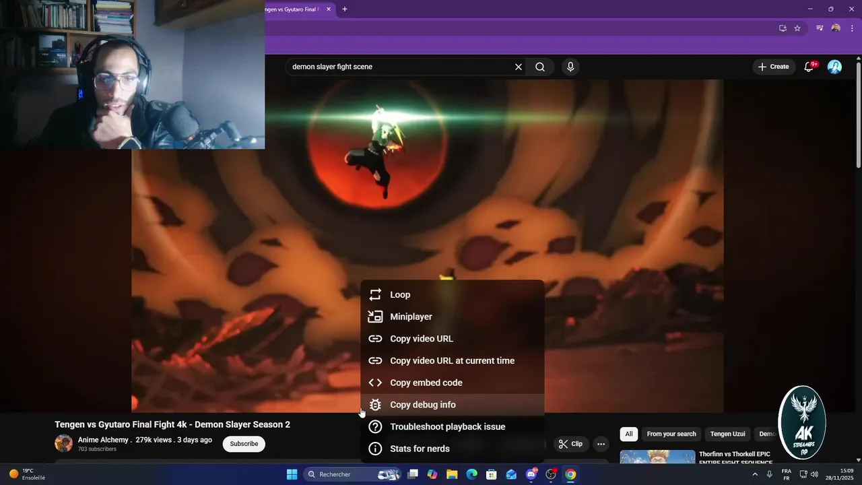Click the 703 subscribers text
862x485 pixels.
97,449
